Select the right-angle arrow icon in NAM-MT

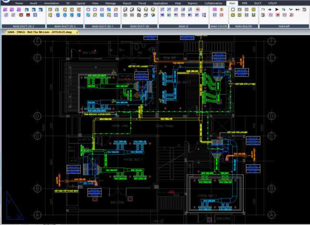coord(263,10)
